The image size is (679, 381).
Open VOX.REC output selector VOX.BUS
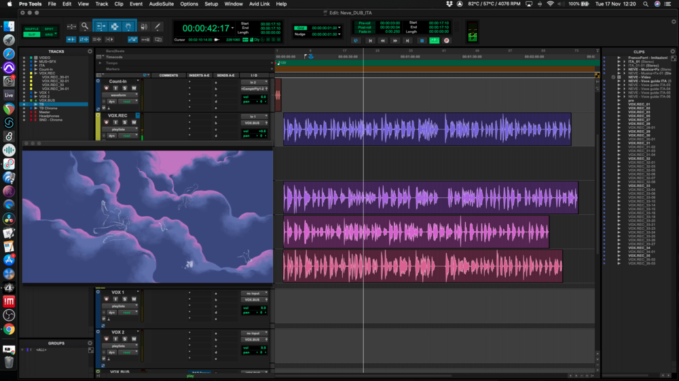pos(254,123)
